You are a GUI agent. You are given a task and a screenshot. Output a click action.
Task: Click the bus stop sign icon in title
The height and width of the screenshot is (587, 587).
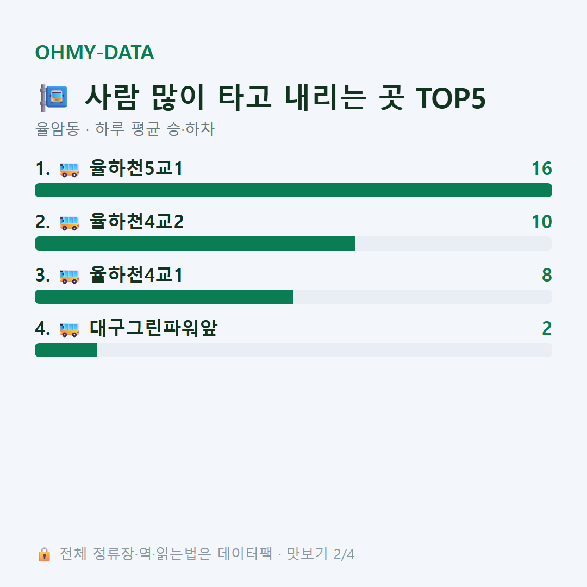pos(54,98)
